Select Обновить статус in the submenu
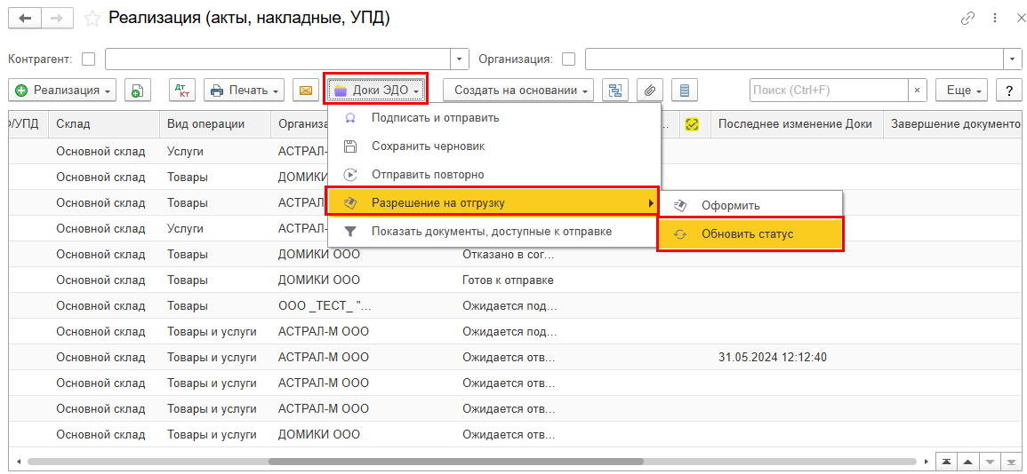Screen dimensions: 1027x474 (x=747, y=234)
